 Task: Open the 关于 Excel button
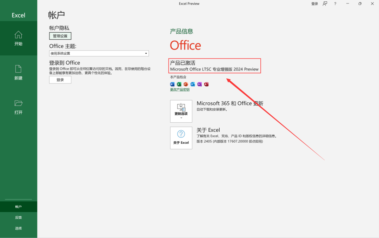tap(181, 138)
